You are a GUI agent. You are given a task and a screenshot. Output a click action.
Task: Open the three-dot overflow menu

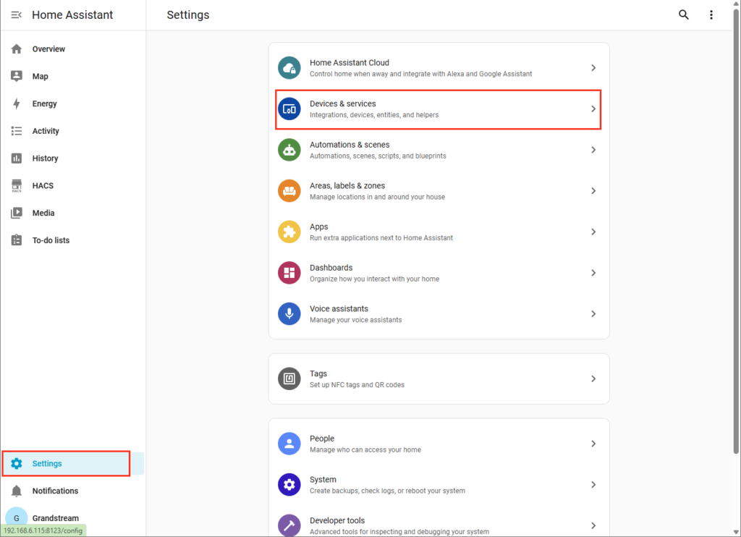(711, 14)
